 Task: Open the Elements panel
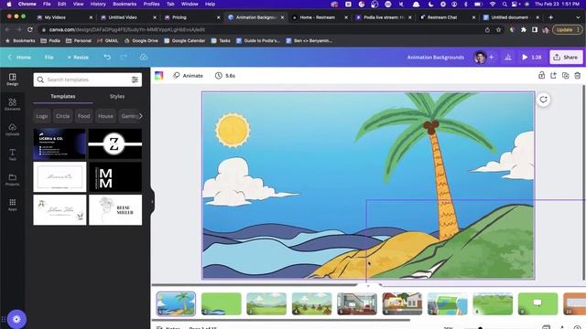coord(12,104)
